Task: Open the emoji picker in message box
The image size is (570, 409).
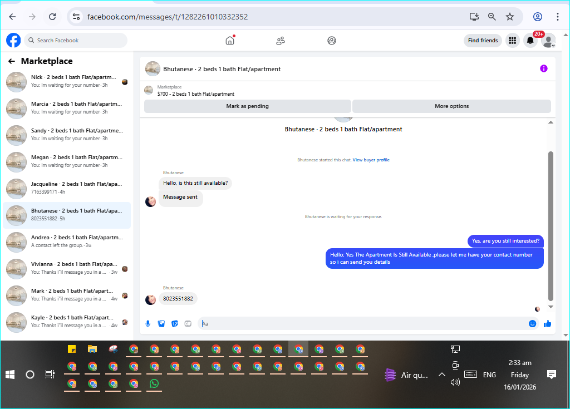Action: 532,323
